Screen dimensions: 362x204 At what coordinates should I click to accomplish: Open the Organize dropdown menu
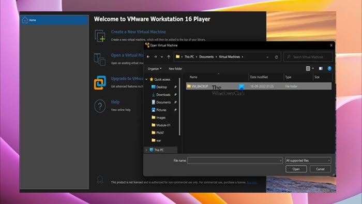click(x=155, y=69)
